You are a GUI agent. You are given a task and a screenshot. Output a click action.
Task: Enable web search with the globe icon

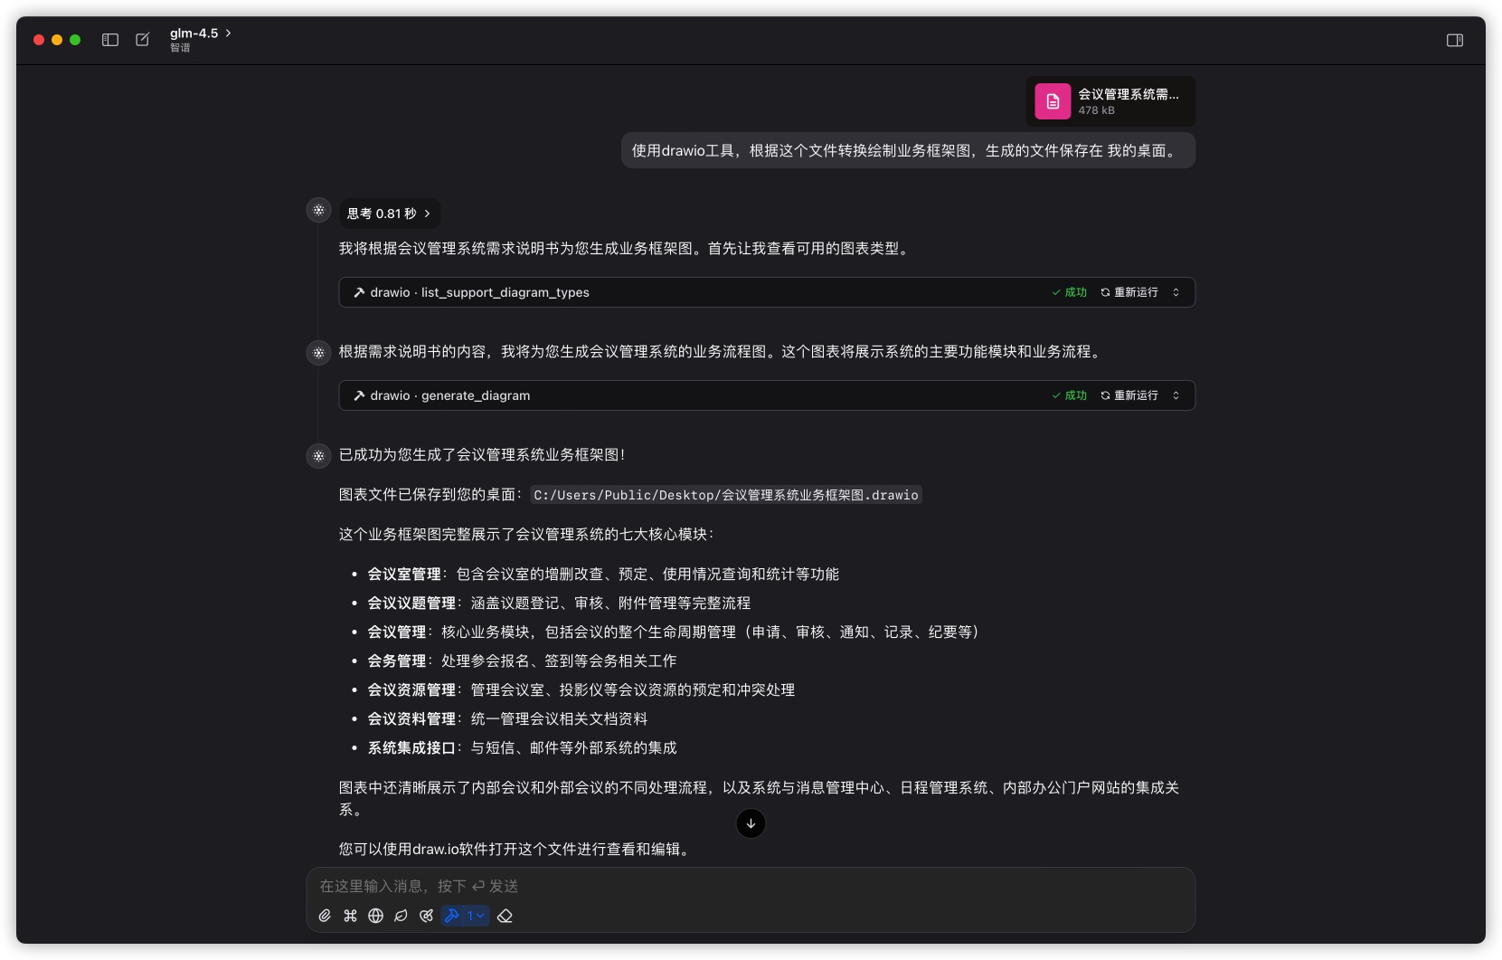point(375,916)
